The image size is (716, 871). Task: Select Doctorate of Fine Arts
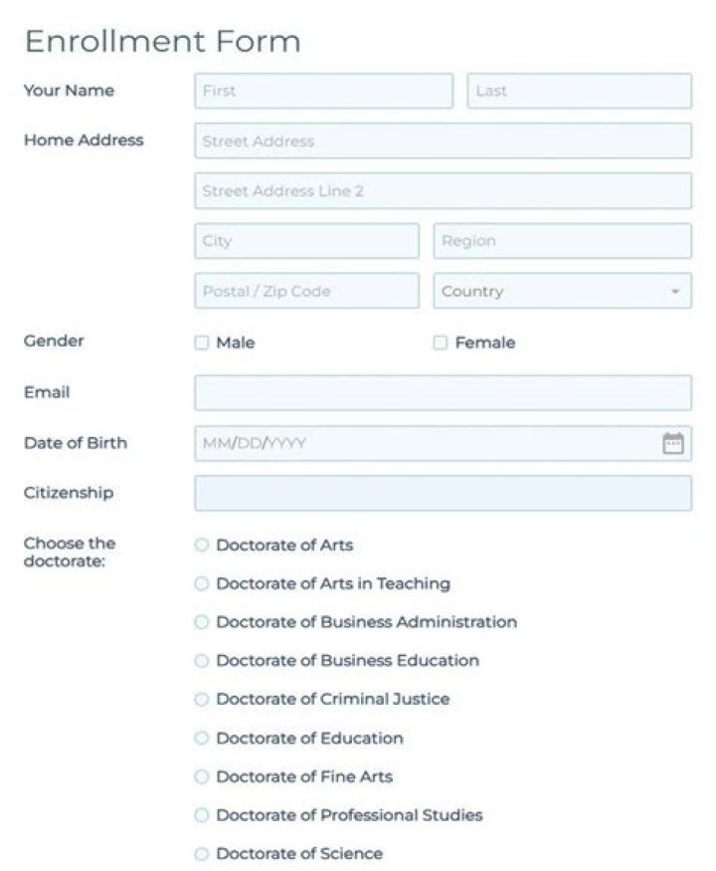pyautogui.click(x=202, y=776)
